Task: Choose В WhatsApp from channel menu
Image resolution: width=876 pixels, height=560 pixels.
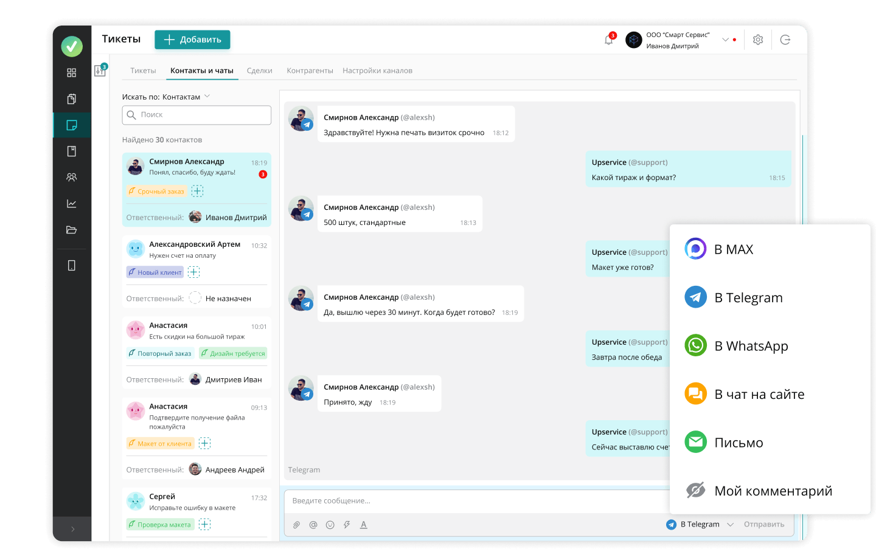Action: [x=751, y=346]
